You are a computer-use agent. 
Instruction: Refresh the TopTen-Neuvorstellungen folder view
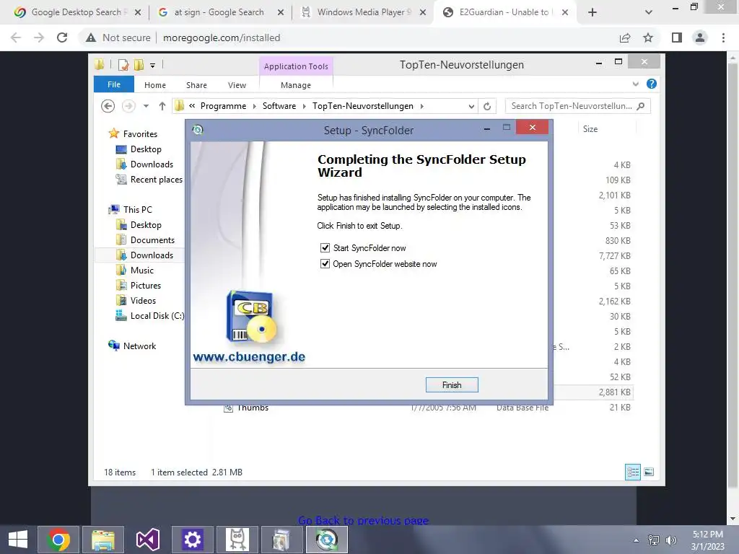coord(487,107)
